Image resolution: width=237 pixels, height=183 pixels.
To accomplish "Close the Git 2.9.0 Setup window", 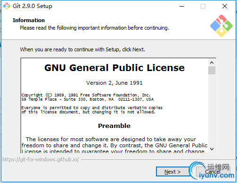I will point(225,6).
